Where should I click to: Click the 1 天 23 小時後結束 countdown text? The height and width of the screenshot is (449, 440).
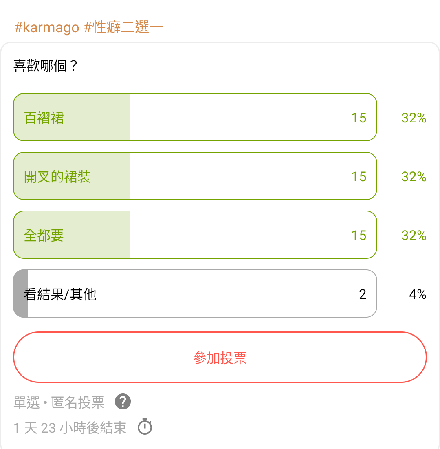coord(70,428)
